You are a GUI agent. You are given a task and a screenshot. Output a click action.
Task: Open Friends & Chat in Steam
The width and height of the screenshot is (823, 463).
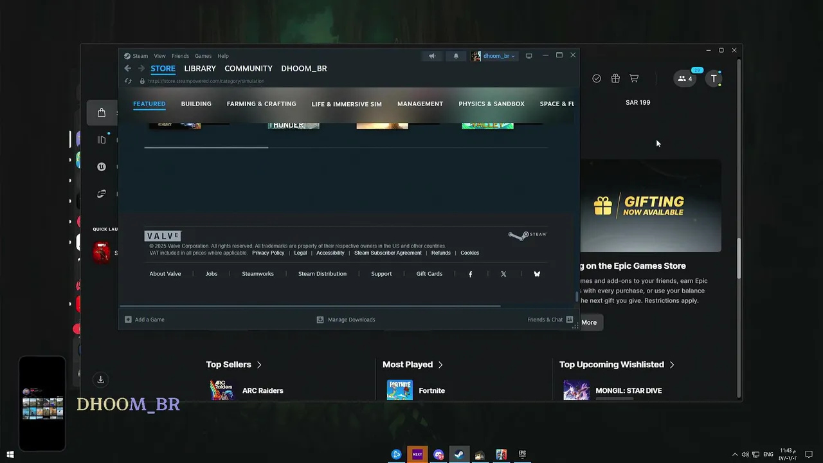coord(550,320)
